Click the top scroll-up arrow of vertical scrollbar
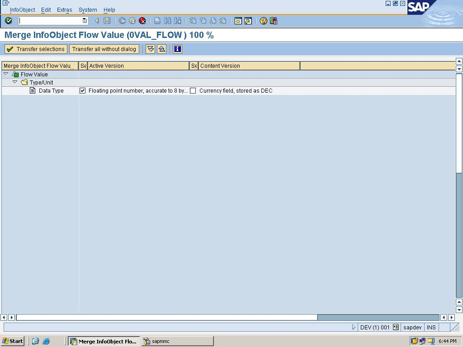The image size is (463, 347). tap(459, 61)
